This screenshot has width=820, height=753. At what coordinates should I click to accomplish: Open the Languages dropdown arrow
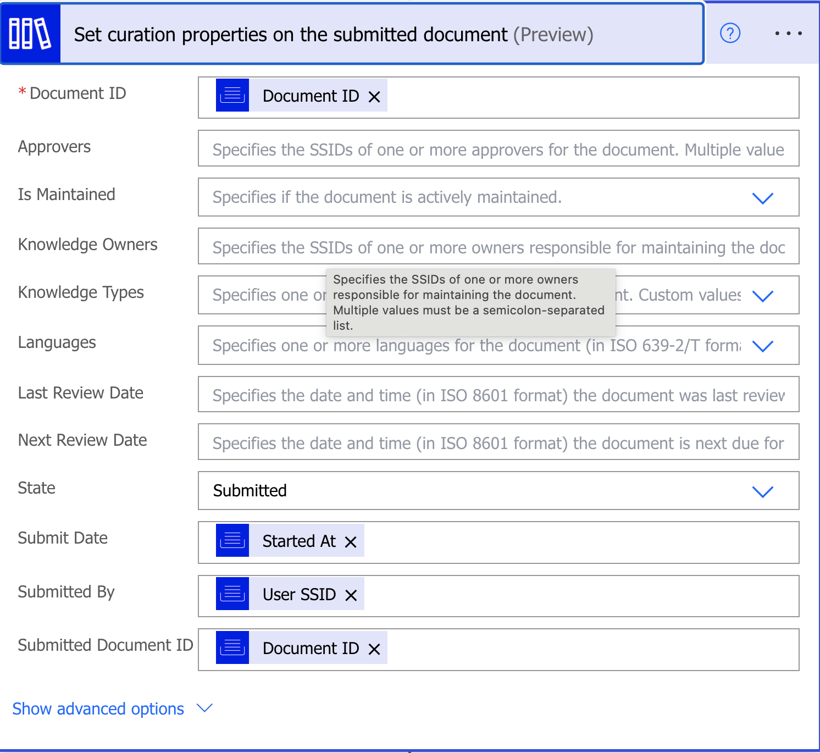click(x=762, y=346)
